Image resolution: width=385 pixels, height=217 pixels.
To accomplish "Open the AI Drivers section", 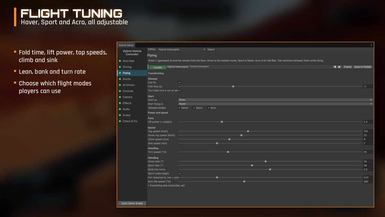I will (x=128, y=85).
